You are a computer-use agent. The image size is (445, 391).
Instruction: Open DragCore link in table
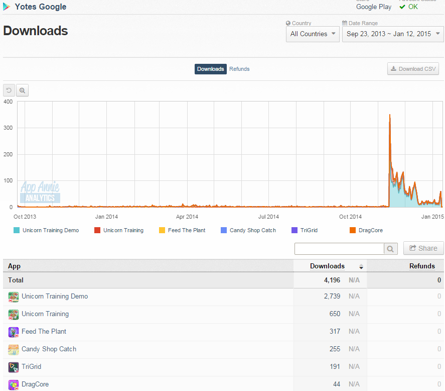click(x=35, y=384)
